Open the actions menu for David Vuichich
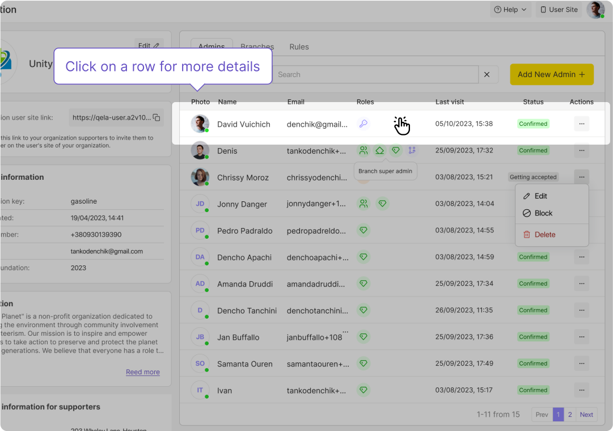This screenshot has width=613, height=431. coord(581,124)
